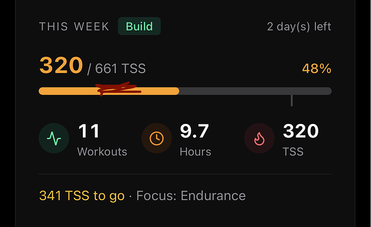Click the "Hours" stat label
Screen dimensions: 371x227
195,152
